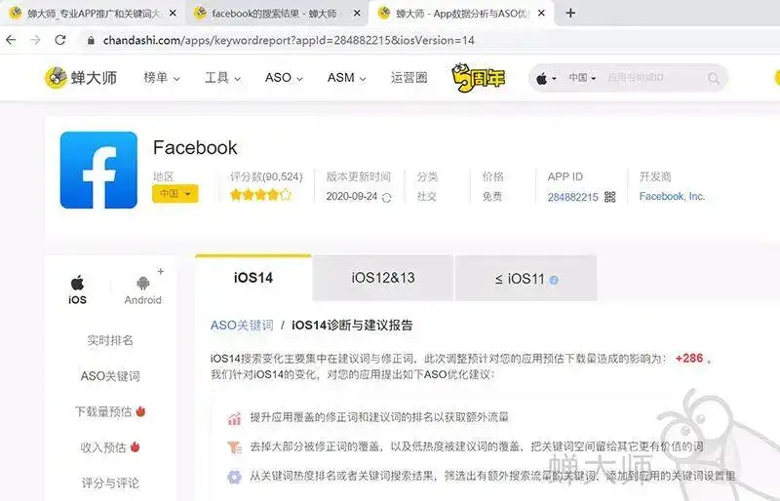Click the app name search input field
This screenshot has width=780, height=501.
coord(653,78)
